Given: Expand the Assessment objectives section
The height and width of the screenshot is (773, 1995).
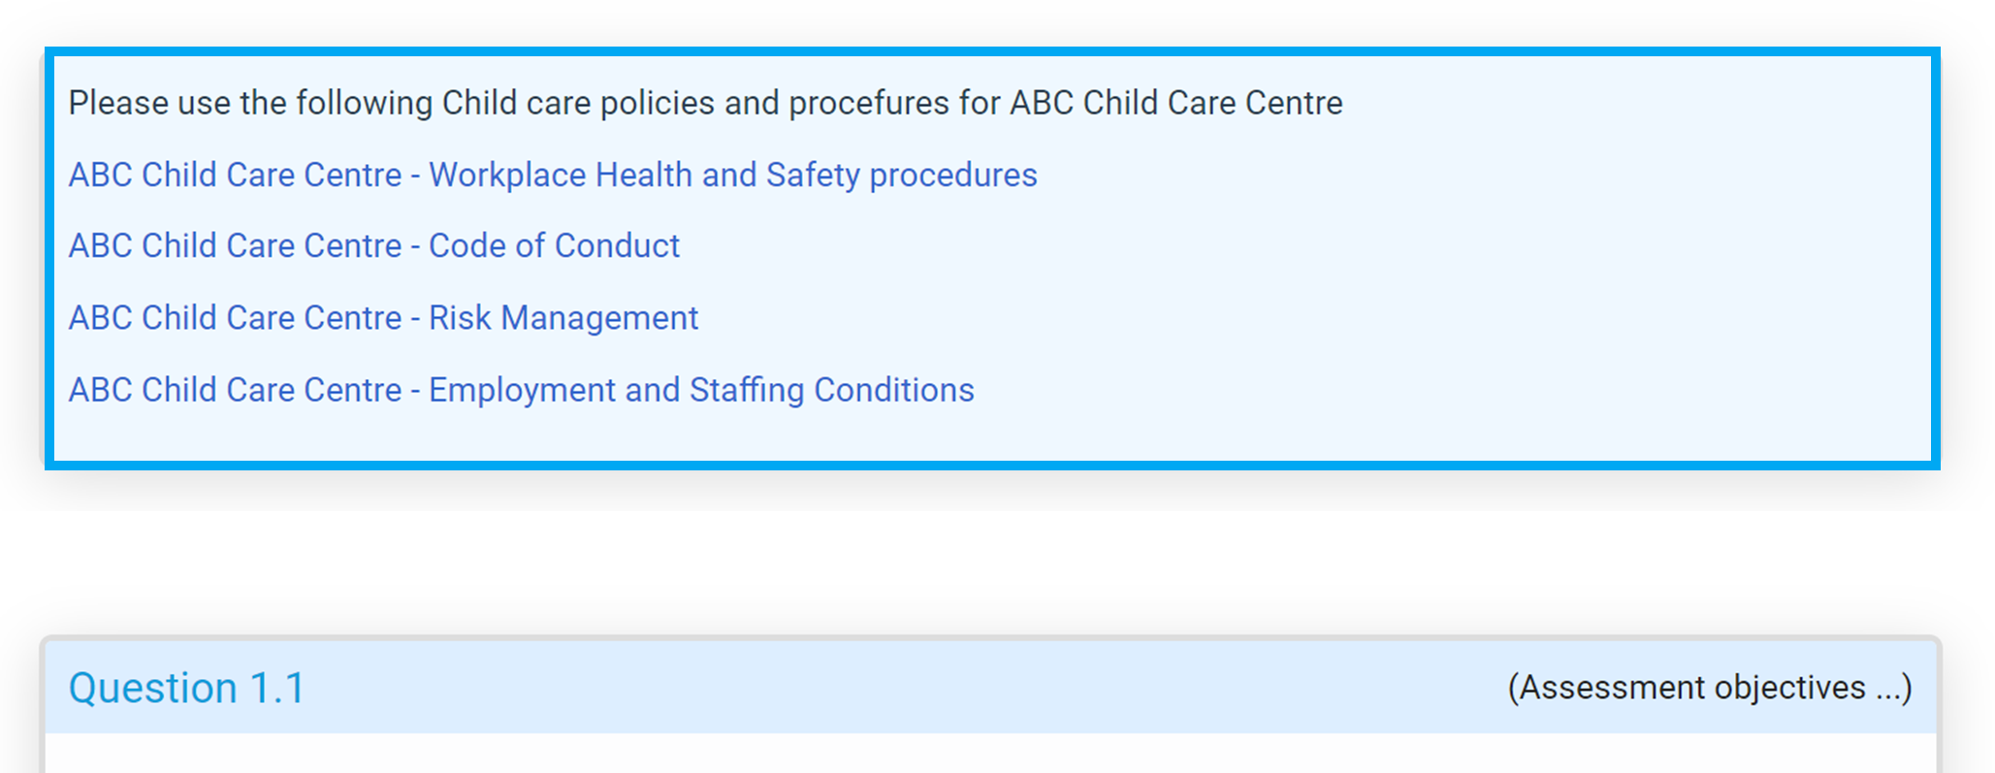Looking at the screenshot, I should coord(1709,688).
